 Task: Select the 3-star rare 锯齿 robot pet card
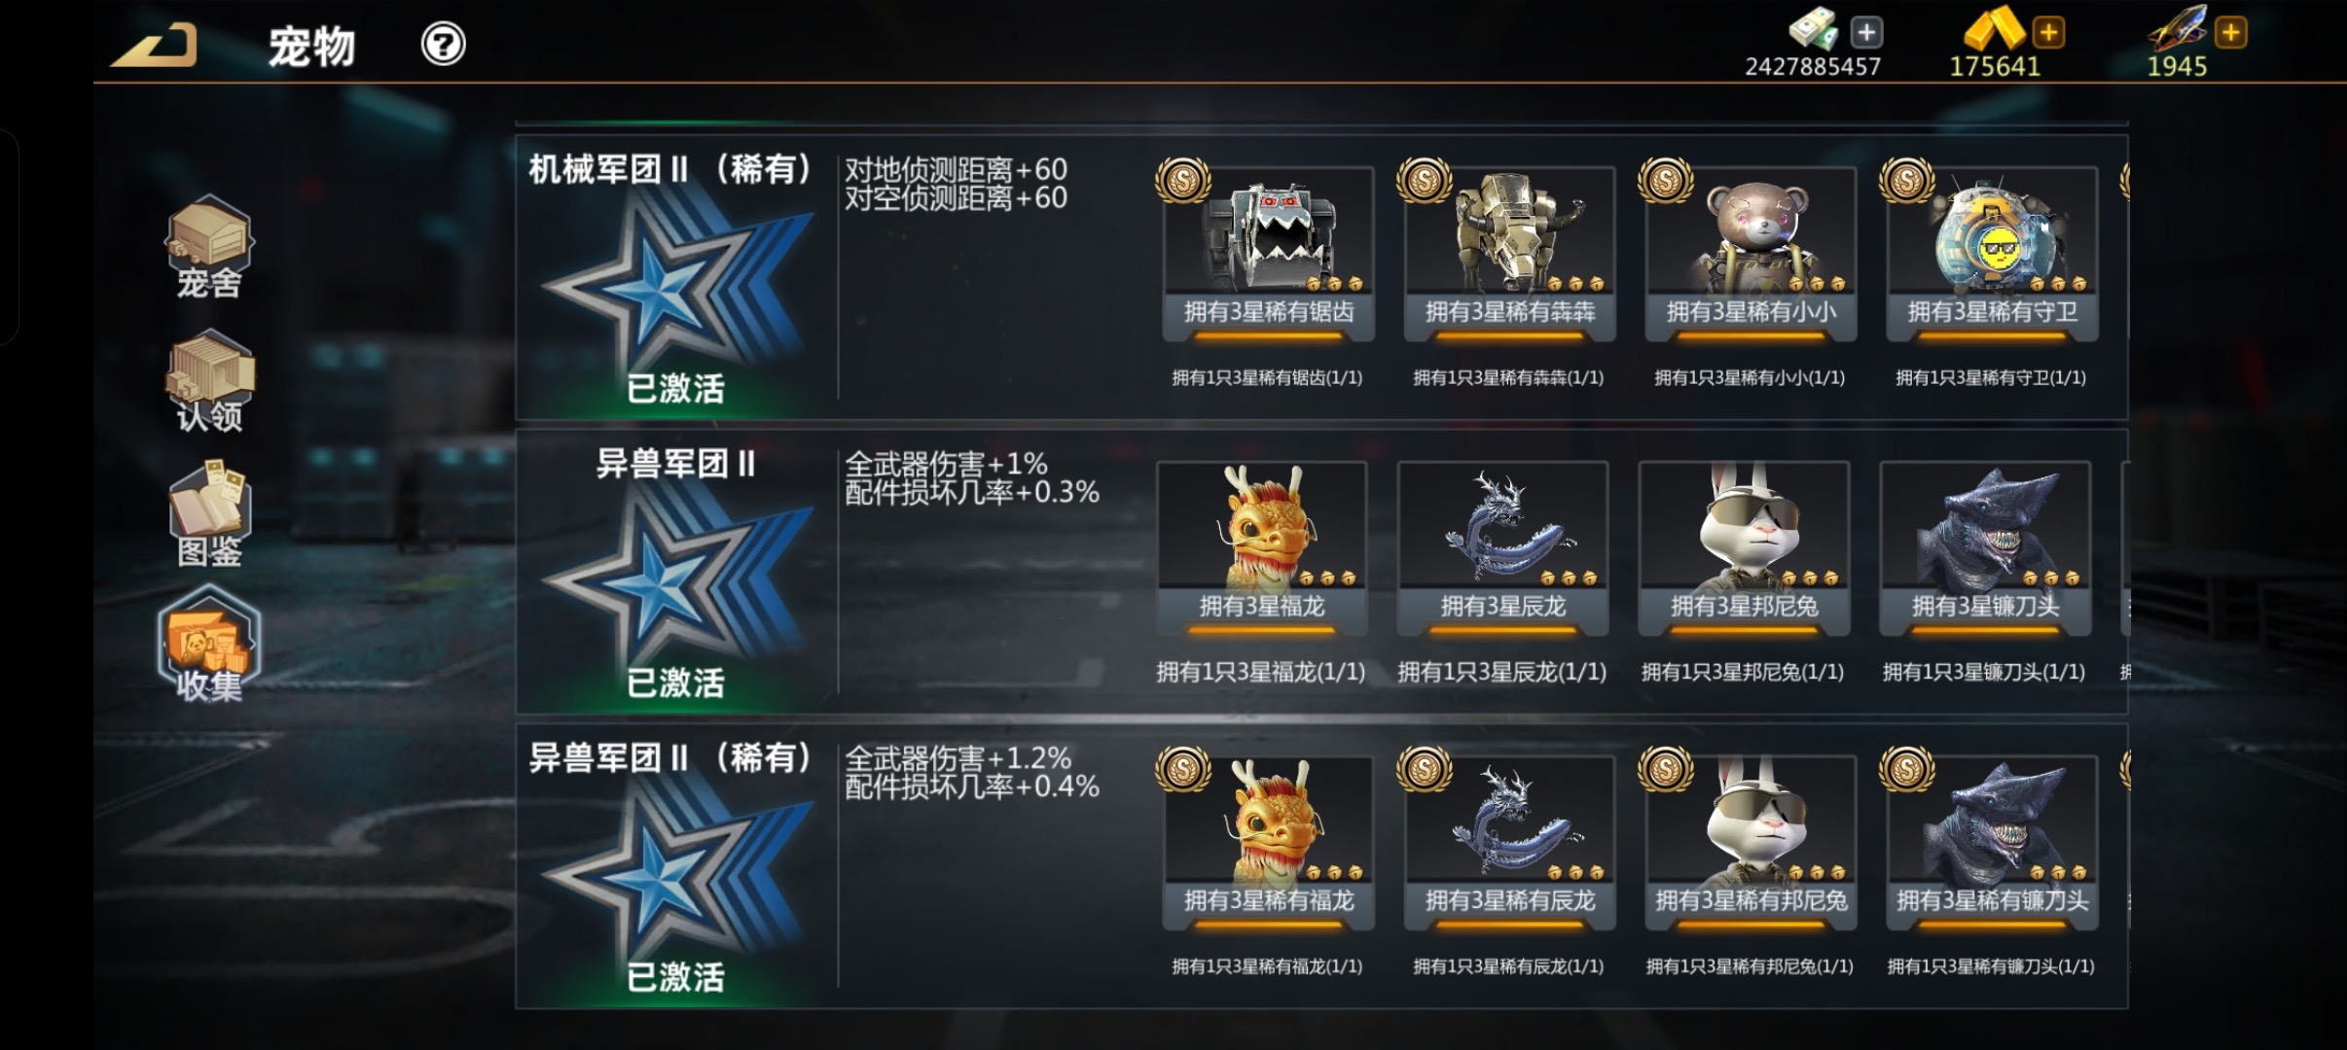click(1268, 255)
